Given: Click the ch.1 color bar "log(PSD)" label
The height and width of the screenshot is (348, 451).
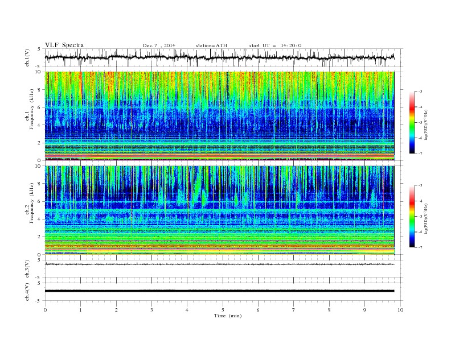Looking at the screenshot, I should click(x=427, y=124).
